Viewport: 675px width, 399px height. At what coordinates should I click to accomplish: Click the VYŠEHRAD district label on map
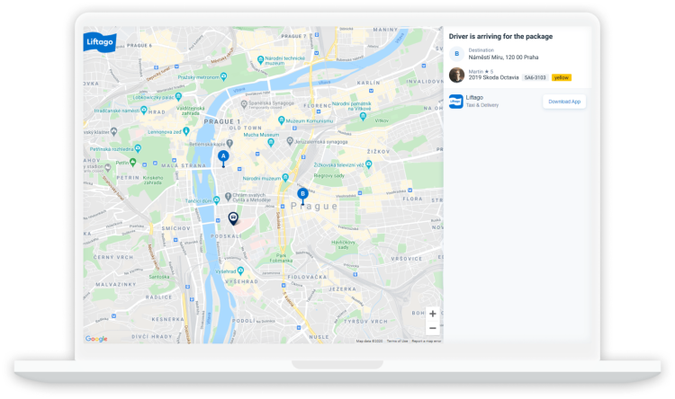click(x=241, y=281)
